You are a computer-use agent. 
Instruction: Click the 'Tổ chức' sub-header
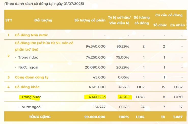coord(160,25)
